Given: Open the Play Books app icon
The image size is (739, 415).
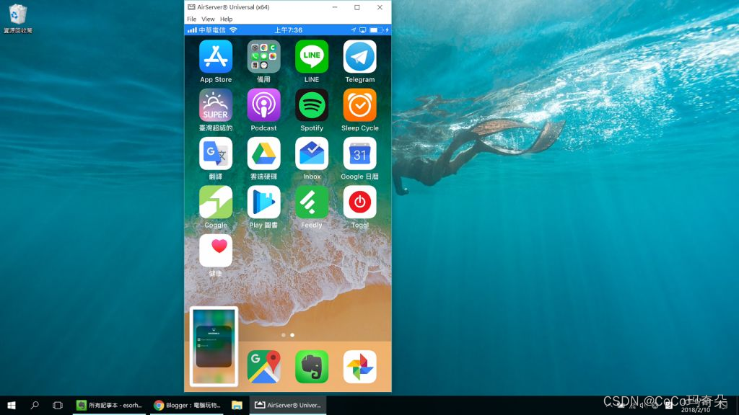Looking at the screenshot, I should point(263,202).
